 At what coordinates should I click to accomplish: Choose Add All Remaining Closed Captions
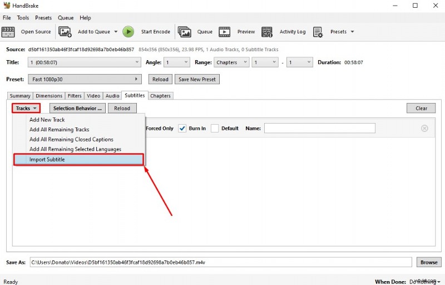pos(71,140)
